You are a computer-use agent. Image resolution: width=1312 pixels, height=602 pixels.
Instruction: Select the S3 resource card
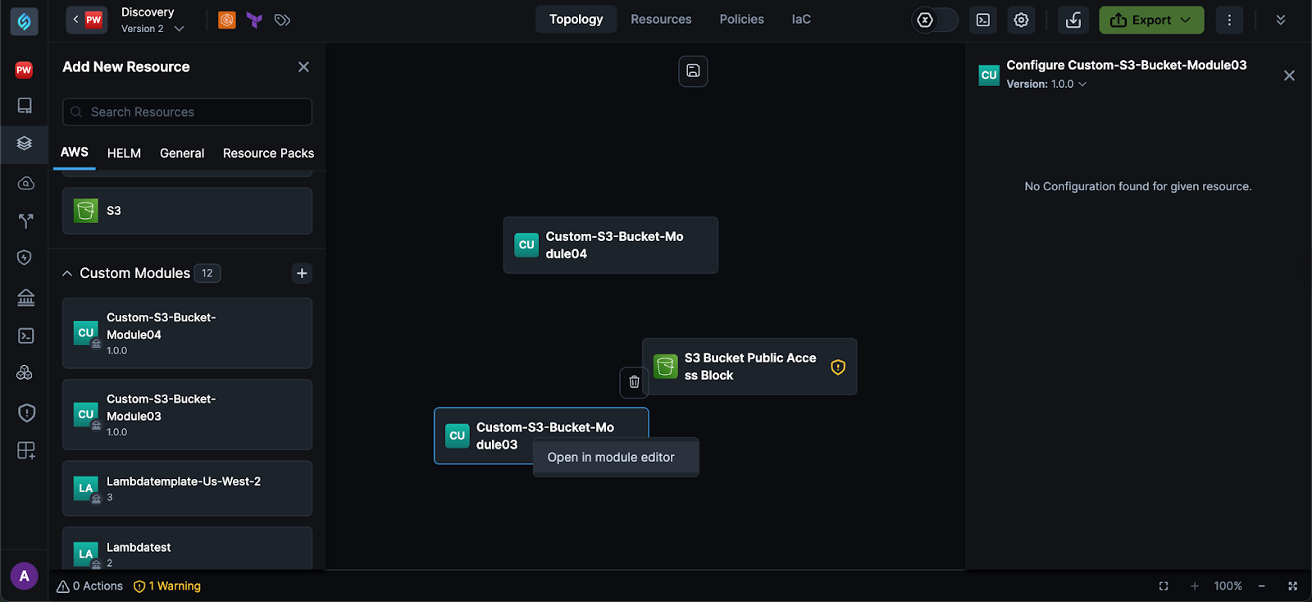(x=187, y=211)
